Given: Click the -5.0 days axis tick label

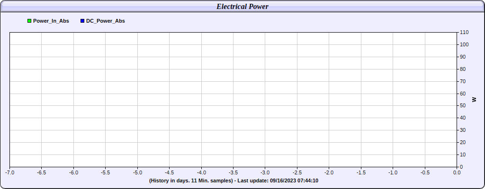Looking at the screenshot, I should 137,172.
